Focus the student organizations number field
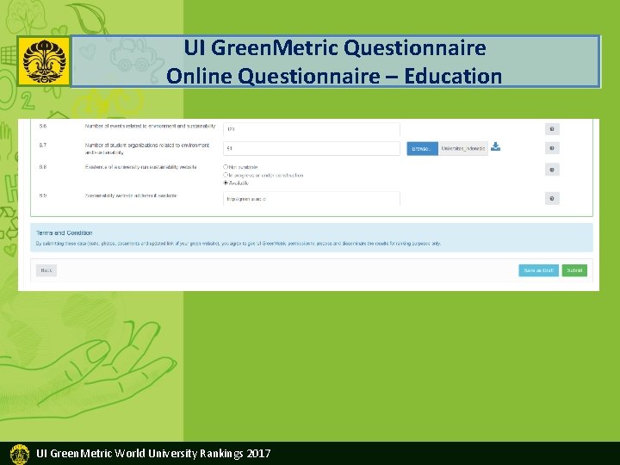The image size is (620, 465). pyautogui.click(x=312, y=148)
